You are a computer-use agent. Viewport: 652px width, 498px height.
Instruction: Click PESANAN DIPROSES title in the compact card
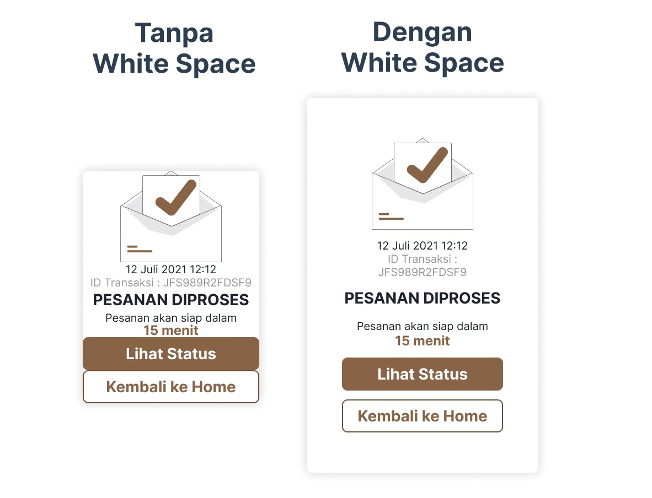tap(171, 300)
